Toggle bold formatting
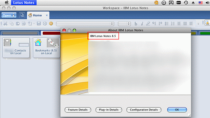Viewport: 210px width, 118px height. 136,24
